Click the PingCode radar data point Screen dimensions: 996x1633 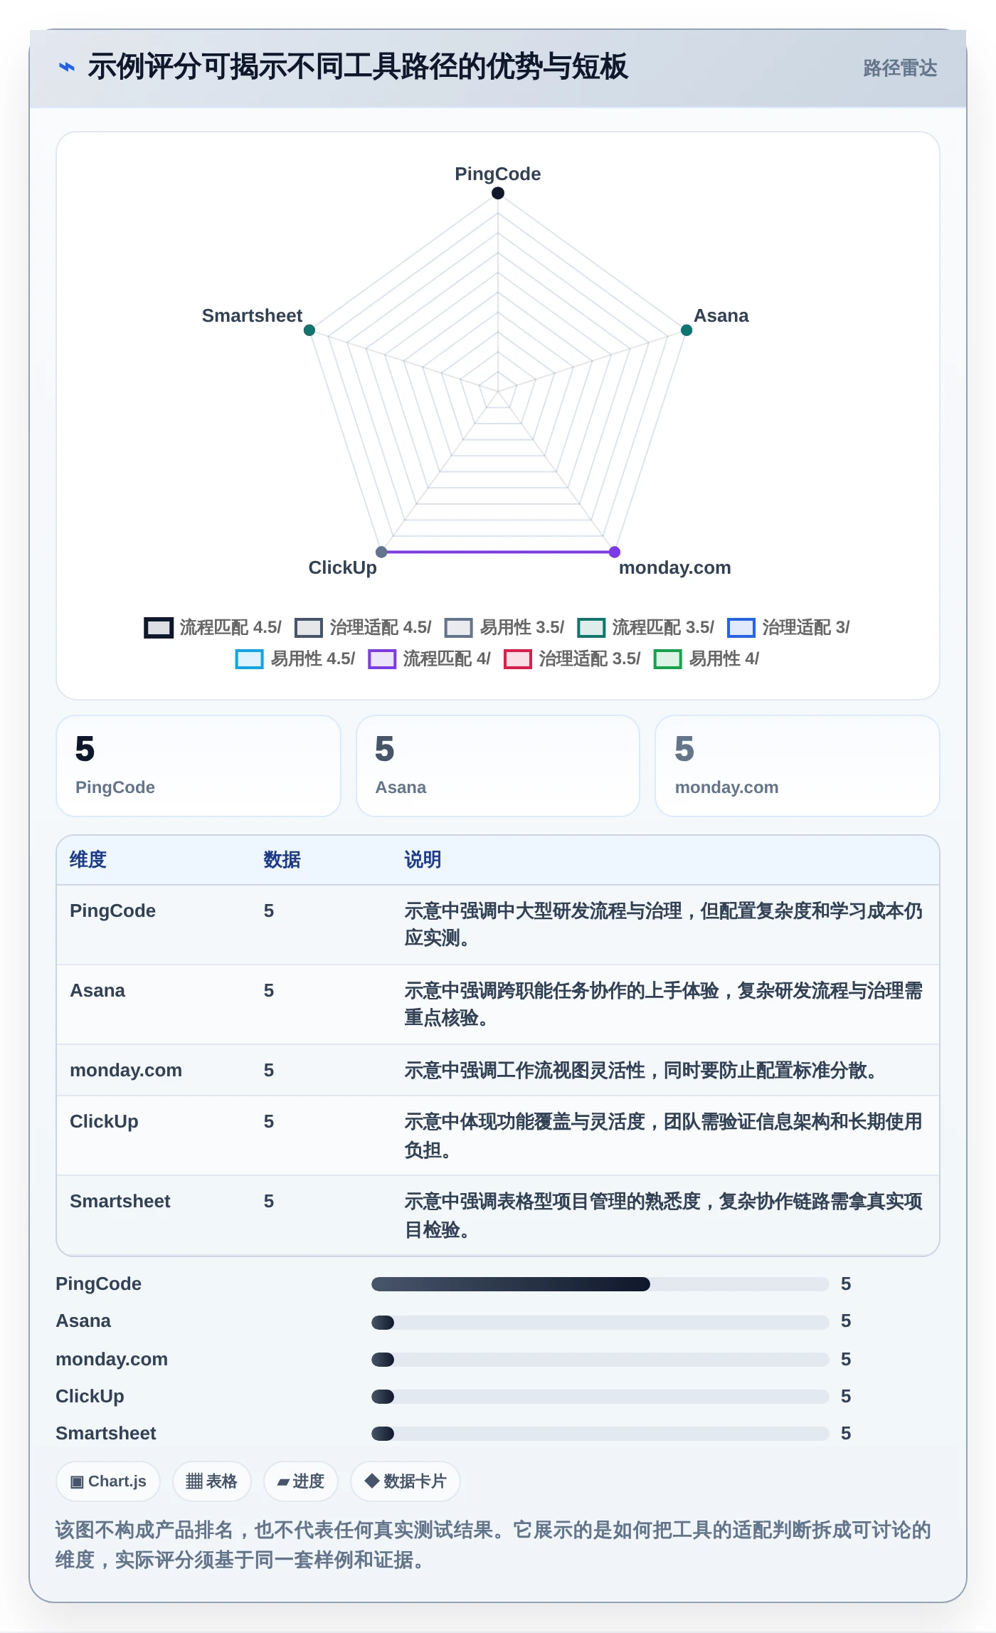(x=498, y=193)
